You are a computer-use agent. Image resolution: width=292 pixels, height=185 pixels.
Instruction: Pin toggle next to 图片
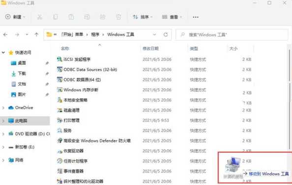tap(47, 95)
